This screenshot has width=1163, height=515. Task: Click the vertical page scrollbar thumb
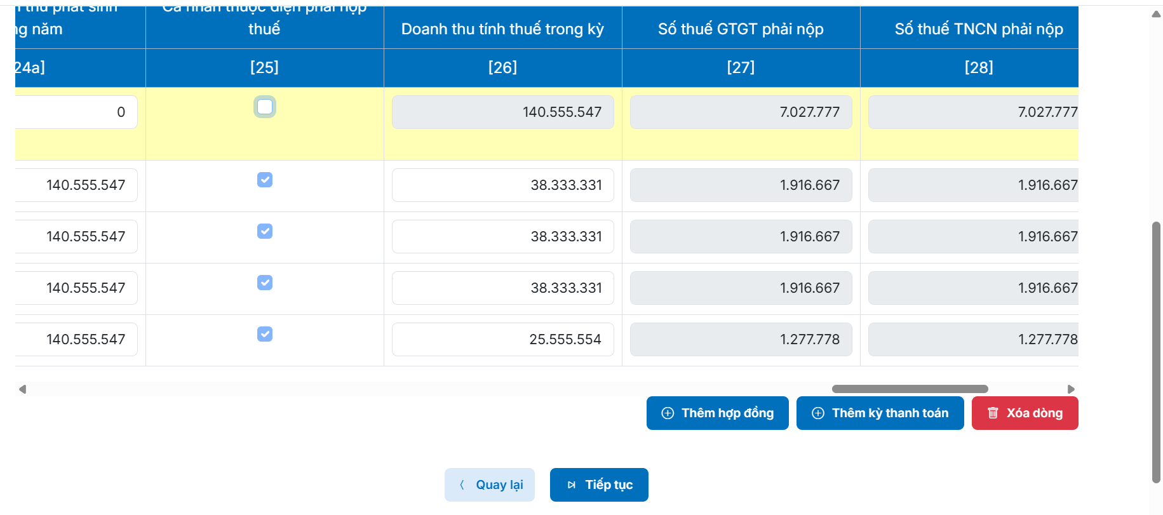1156,352
